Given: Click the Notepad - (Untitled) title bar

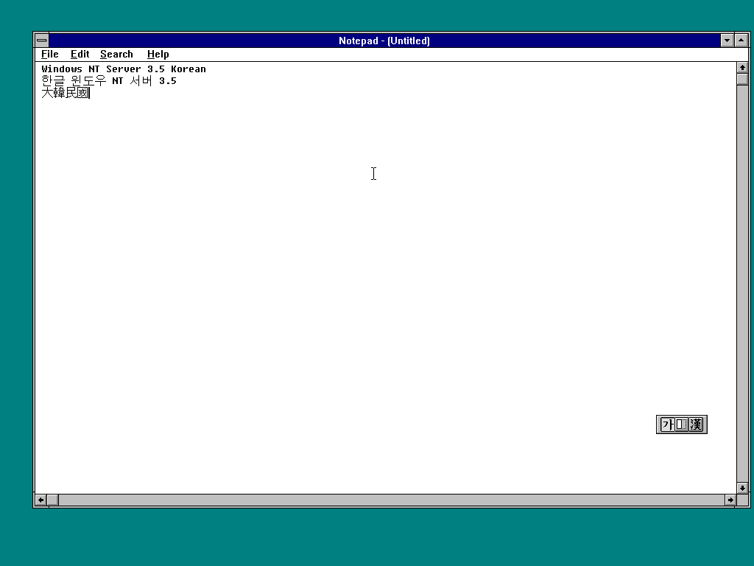Looking at the screenshot, I should pyautogui.click(x=384, y=41).
